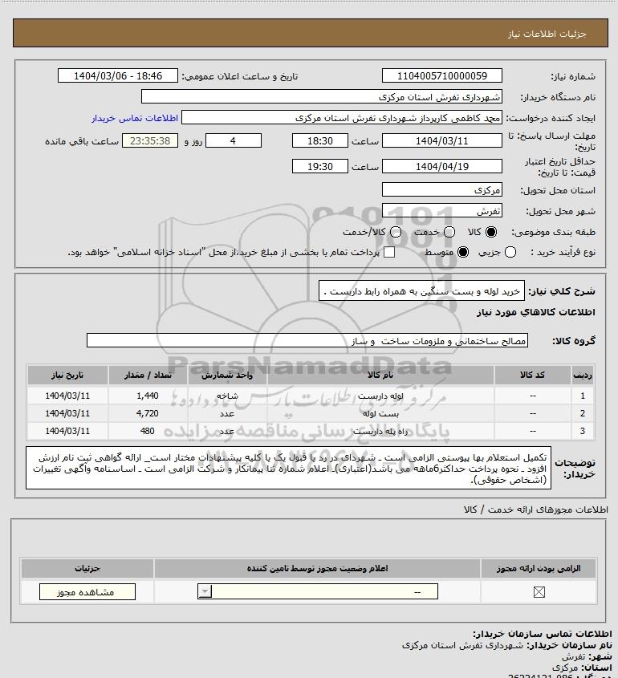The height and width of the screenshot is (678, 618).
Task: Click the goods group field مصالح ساختمانی
Action: click(x=307, y=341)
